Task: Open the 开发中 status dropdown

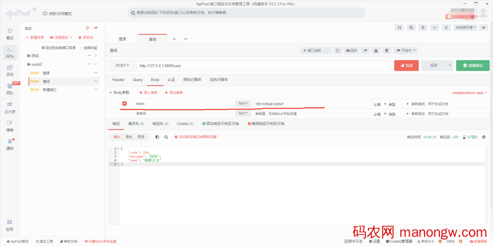Action: (406, 50)
